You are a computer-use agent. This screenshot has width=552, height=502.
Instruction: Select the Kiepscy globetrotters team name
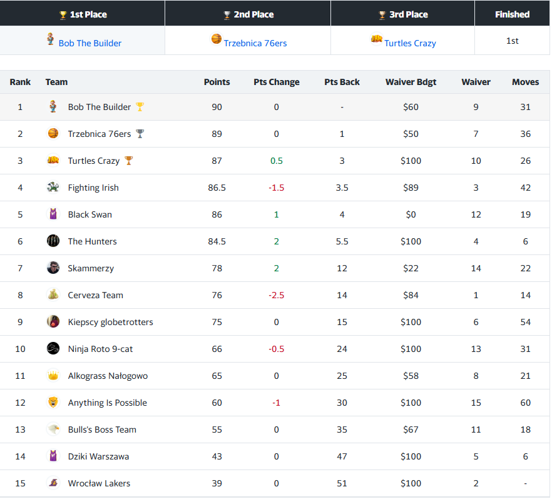click(x=111, y=322)
